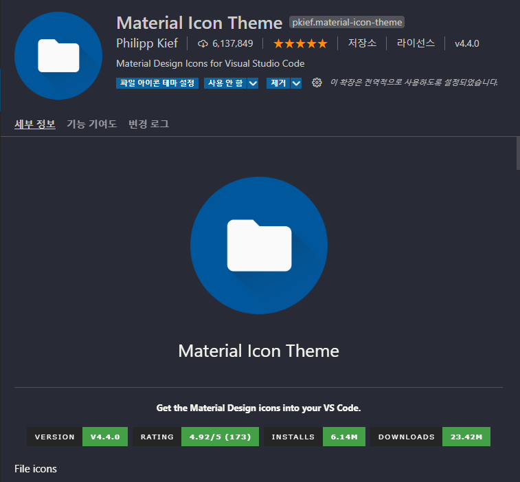This screenshot has width=520, height=482.
Task: Open the 저장소 repository link
Action: coord(362,43)
